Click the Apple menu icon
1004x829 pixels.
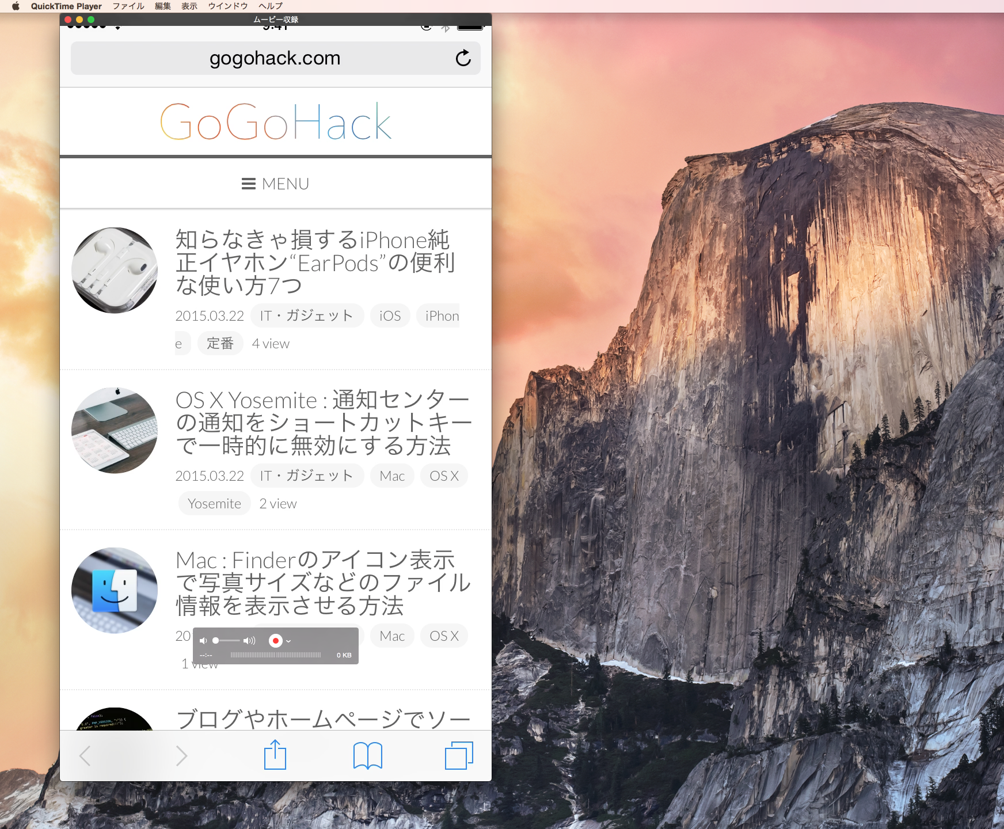[x=16, y=6]
